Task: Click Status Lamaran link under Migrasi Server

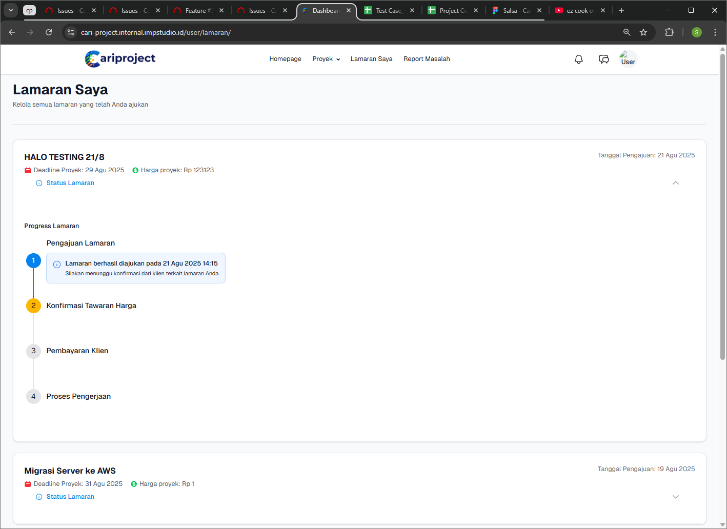Action: [x=70, y=497]
